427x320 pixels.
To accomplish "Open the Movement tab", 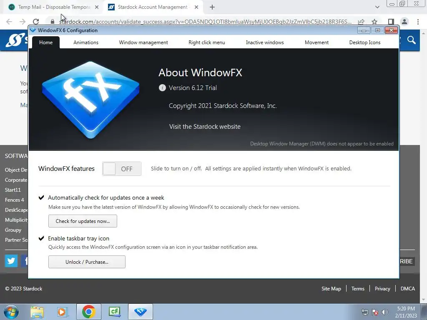I will point(316,42).
